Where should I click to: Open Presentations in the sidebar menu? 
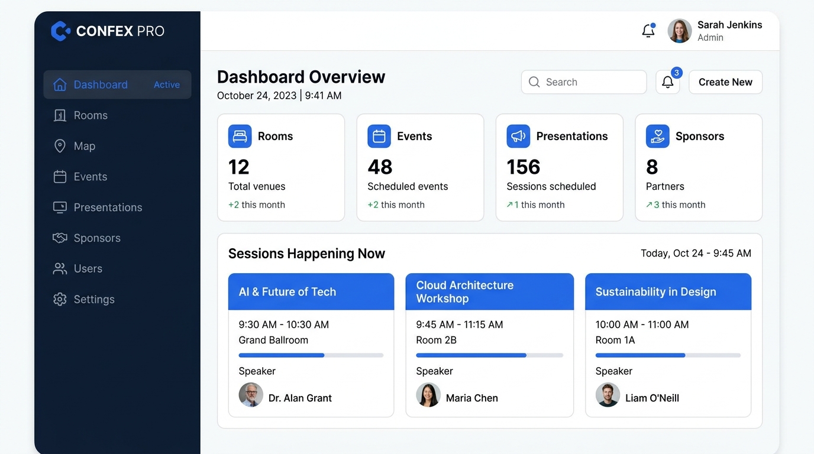coord(117,207)
